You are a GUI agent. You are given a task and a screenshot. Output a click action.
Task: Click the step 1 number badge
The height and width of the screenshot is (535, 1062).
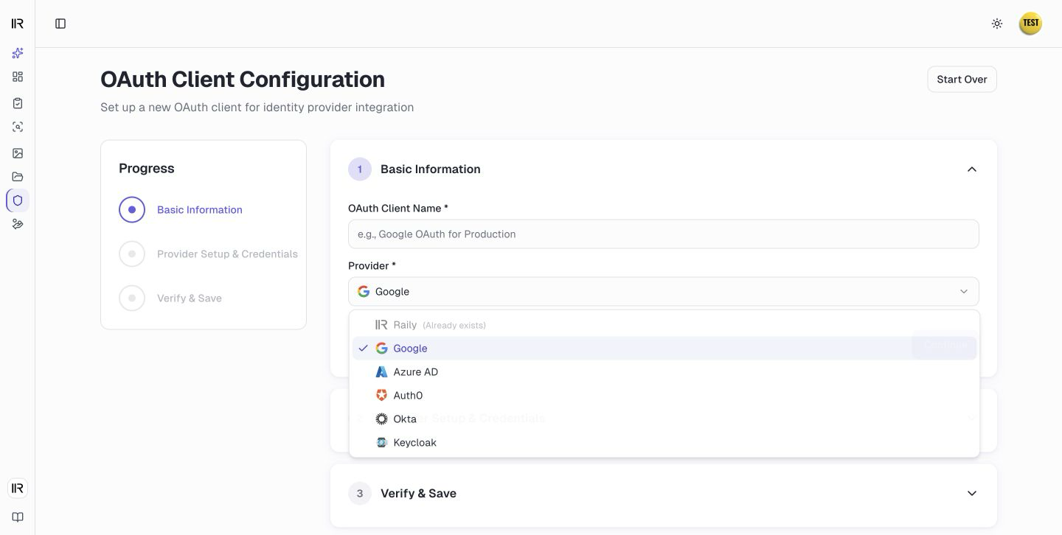360,169
